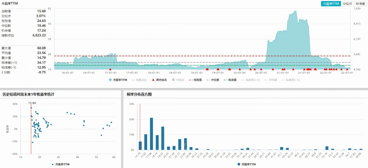
Task: Toggle the 中位数 dashed legend marker
Action: click(207, 80)
